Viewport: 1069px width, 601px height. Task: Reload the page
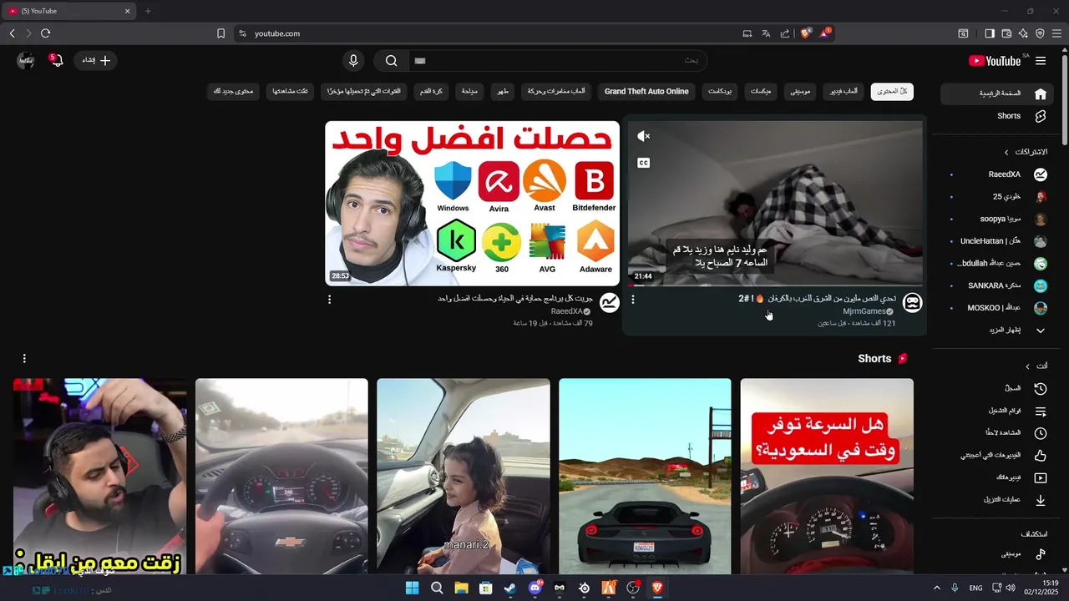coord(45,33)
